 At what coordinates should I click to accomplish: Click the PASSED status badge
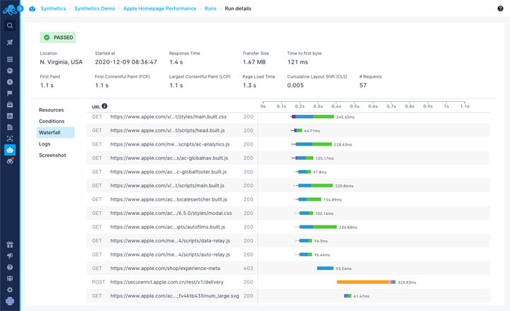[x=58, y=37]
